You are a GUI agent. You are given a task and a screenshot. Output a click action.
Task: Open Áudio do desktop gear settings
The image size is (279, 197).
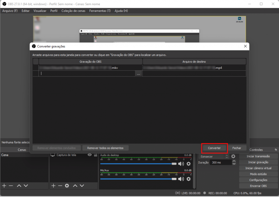coord(188,164)
